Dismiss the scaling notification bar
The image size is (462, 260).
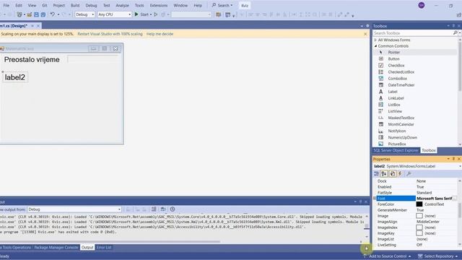(365, 34)
